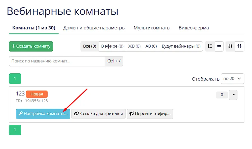The height and width of the screenshot is (149, 252).
Task: Open room settings via Настройка комнаты
Action: 43,113
